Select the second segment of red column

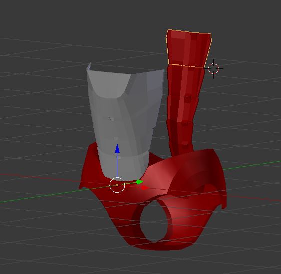(186, 81)
